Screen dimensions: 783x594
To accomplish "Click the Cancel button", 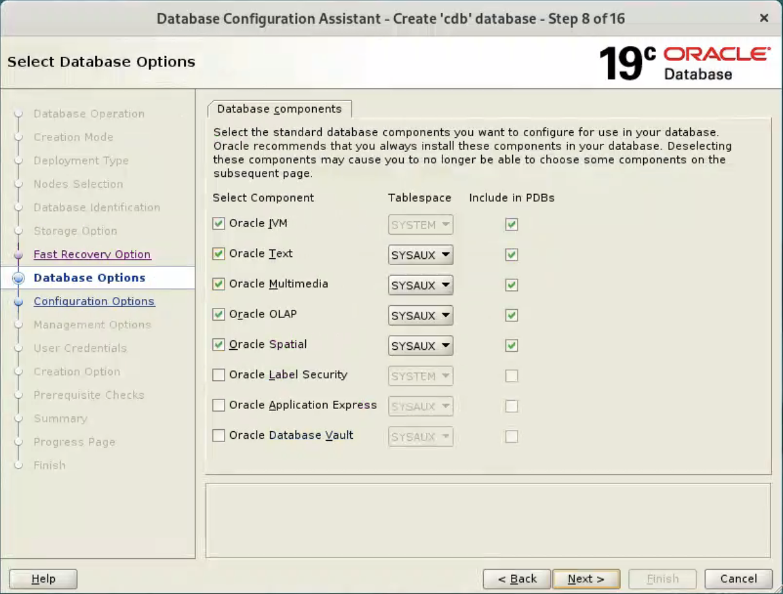I will pos(738,578).
